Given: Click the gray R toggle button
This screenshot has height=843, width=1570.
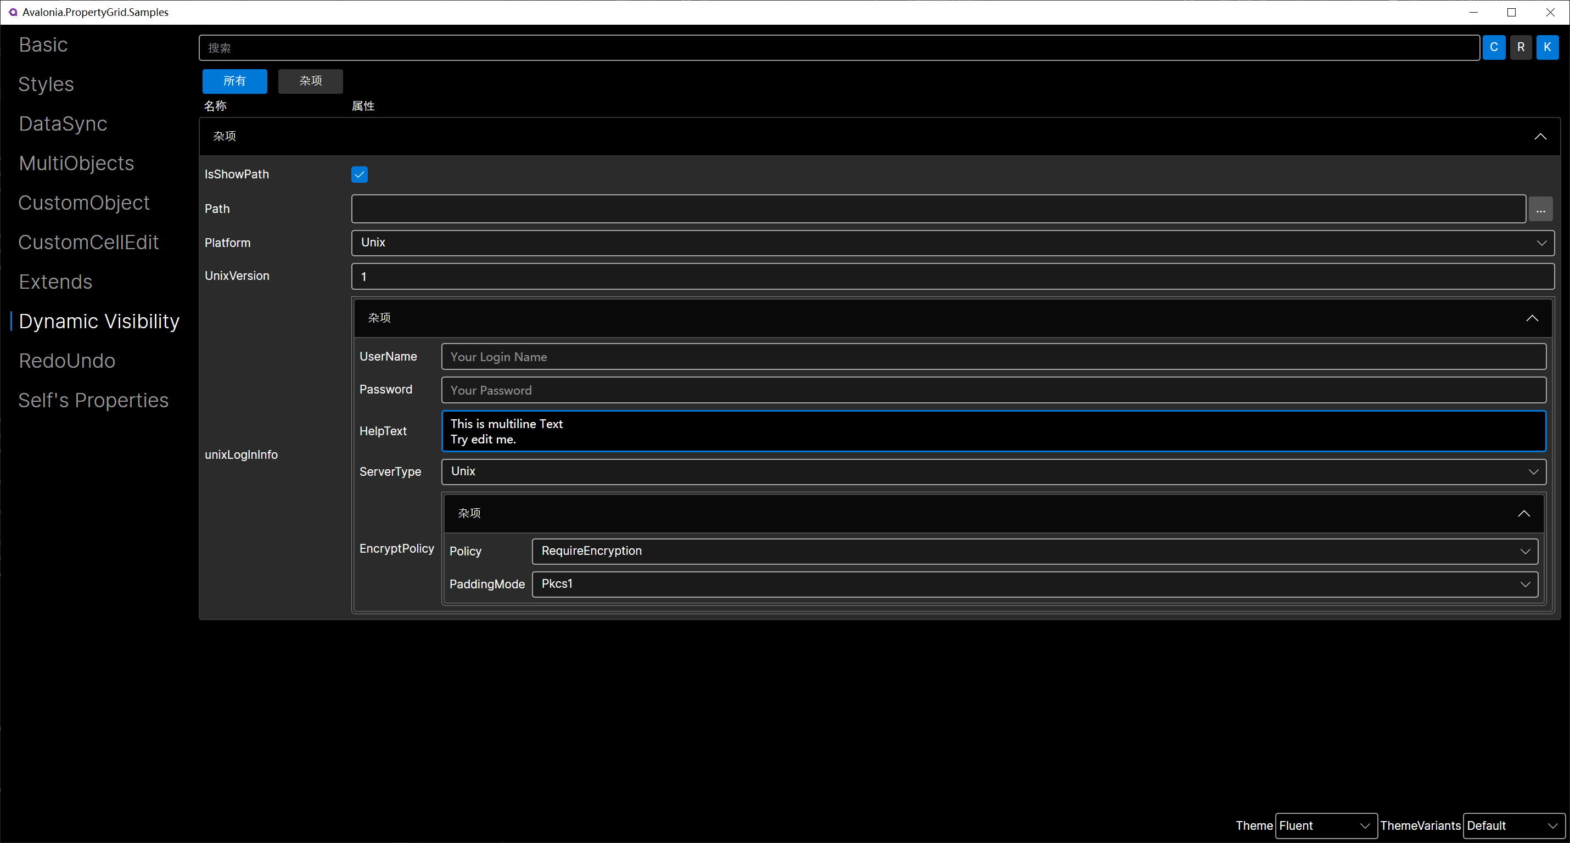Looking at the screenshot, I should click(1521, 48).
